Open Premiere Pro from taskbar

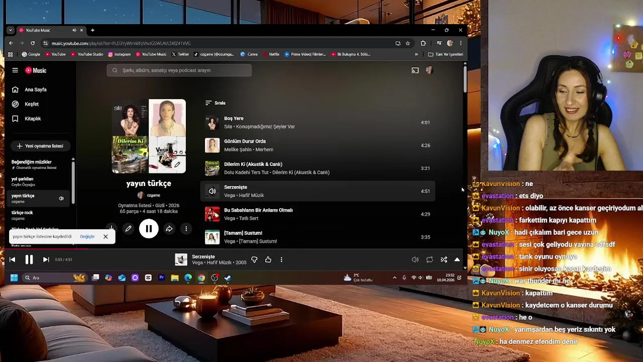click(x=162, y=278)
